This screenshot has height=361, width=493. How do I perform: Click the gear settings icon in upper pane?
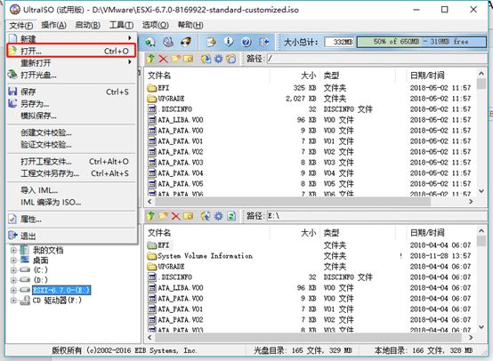218,59
